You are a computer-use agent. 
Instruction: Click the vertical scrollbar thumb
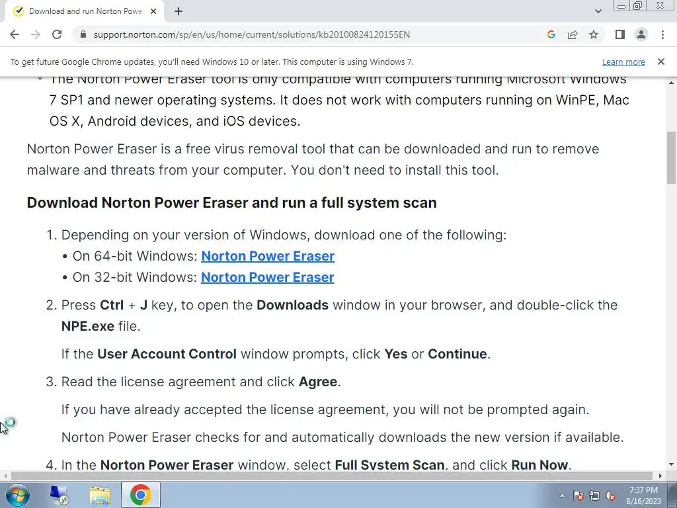pos(671,157)
